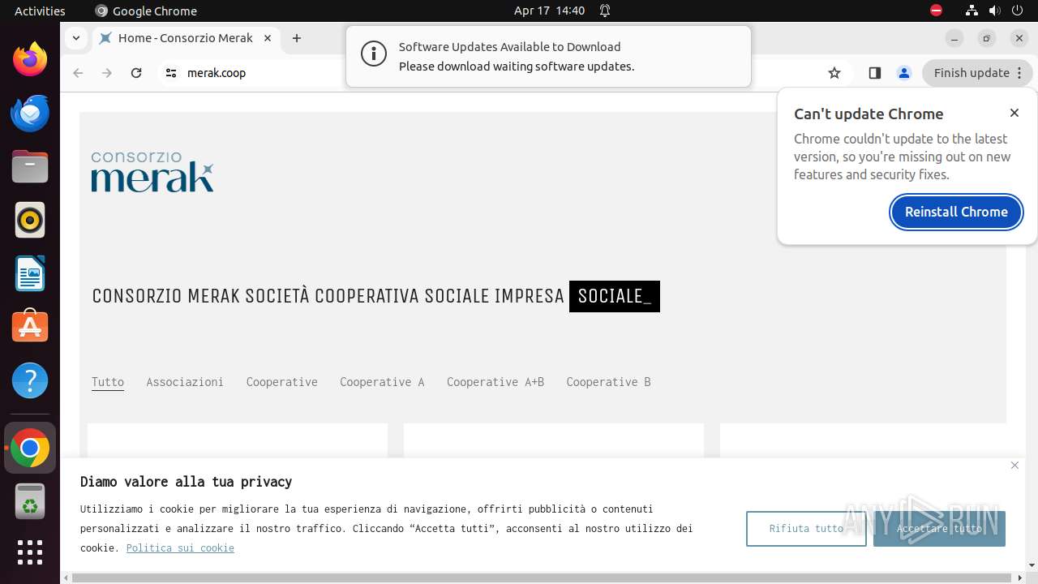The image size is (1038, 584).
Task: Open Rhythmbox music player
Action: (30, 220)
